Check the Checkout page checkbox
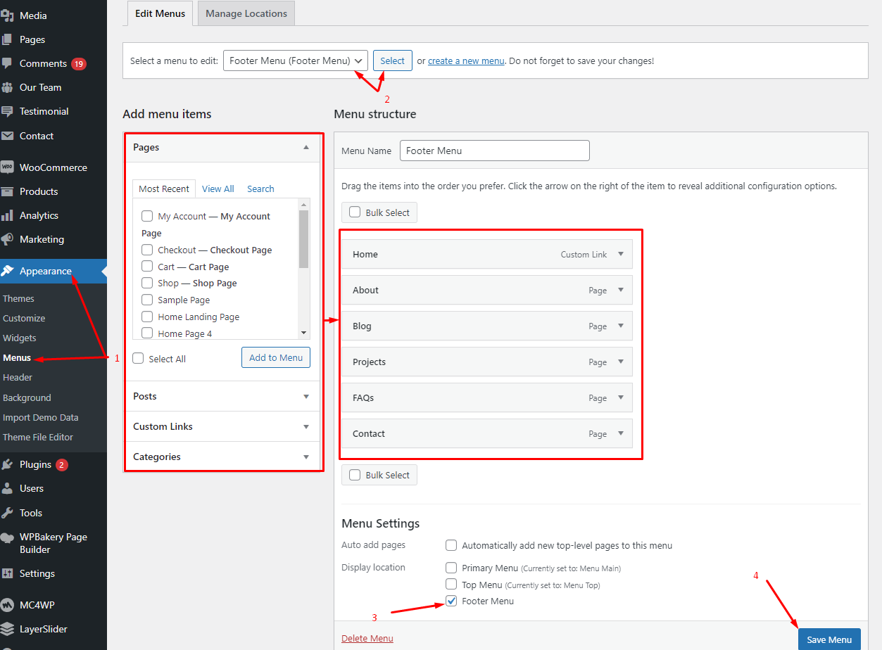 [147, 250]
